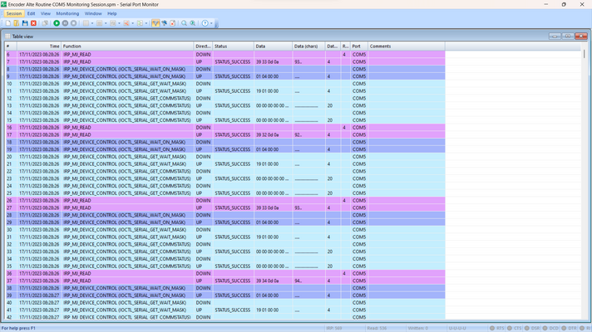
Task: Select row 7 data cell '39 33 0d 0a'
Action: 274,61
